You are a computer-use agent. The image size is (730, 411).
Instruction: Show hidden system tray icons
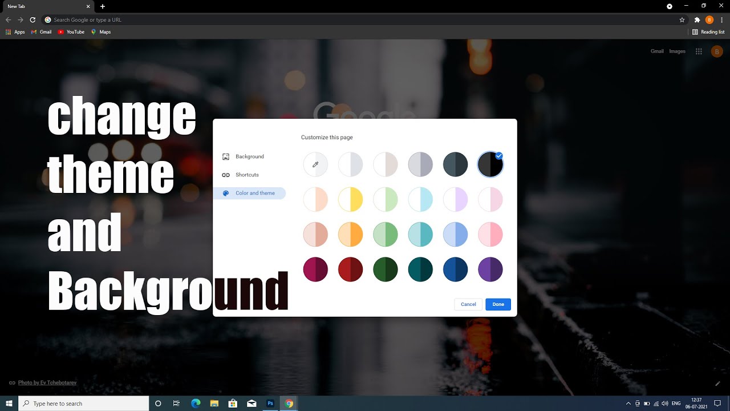(628, 404)
